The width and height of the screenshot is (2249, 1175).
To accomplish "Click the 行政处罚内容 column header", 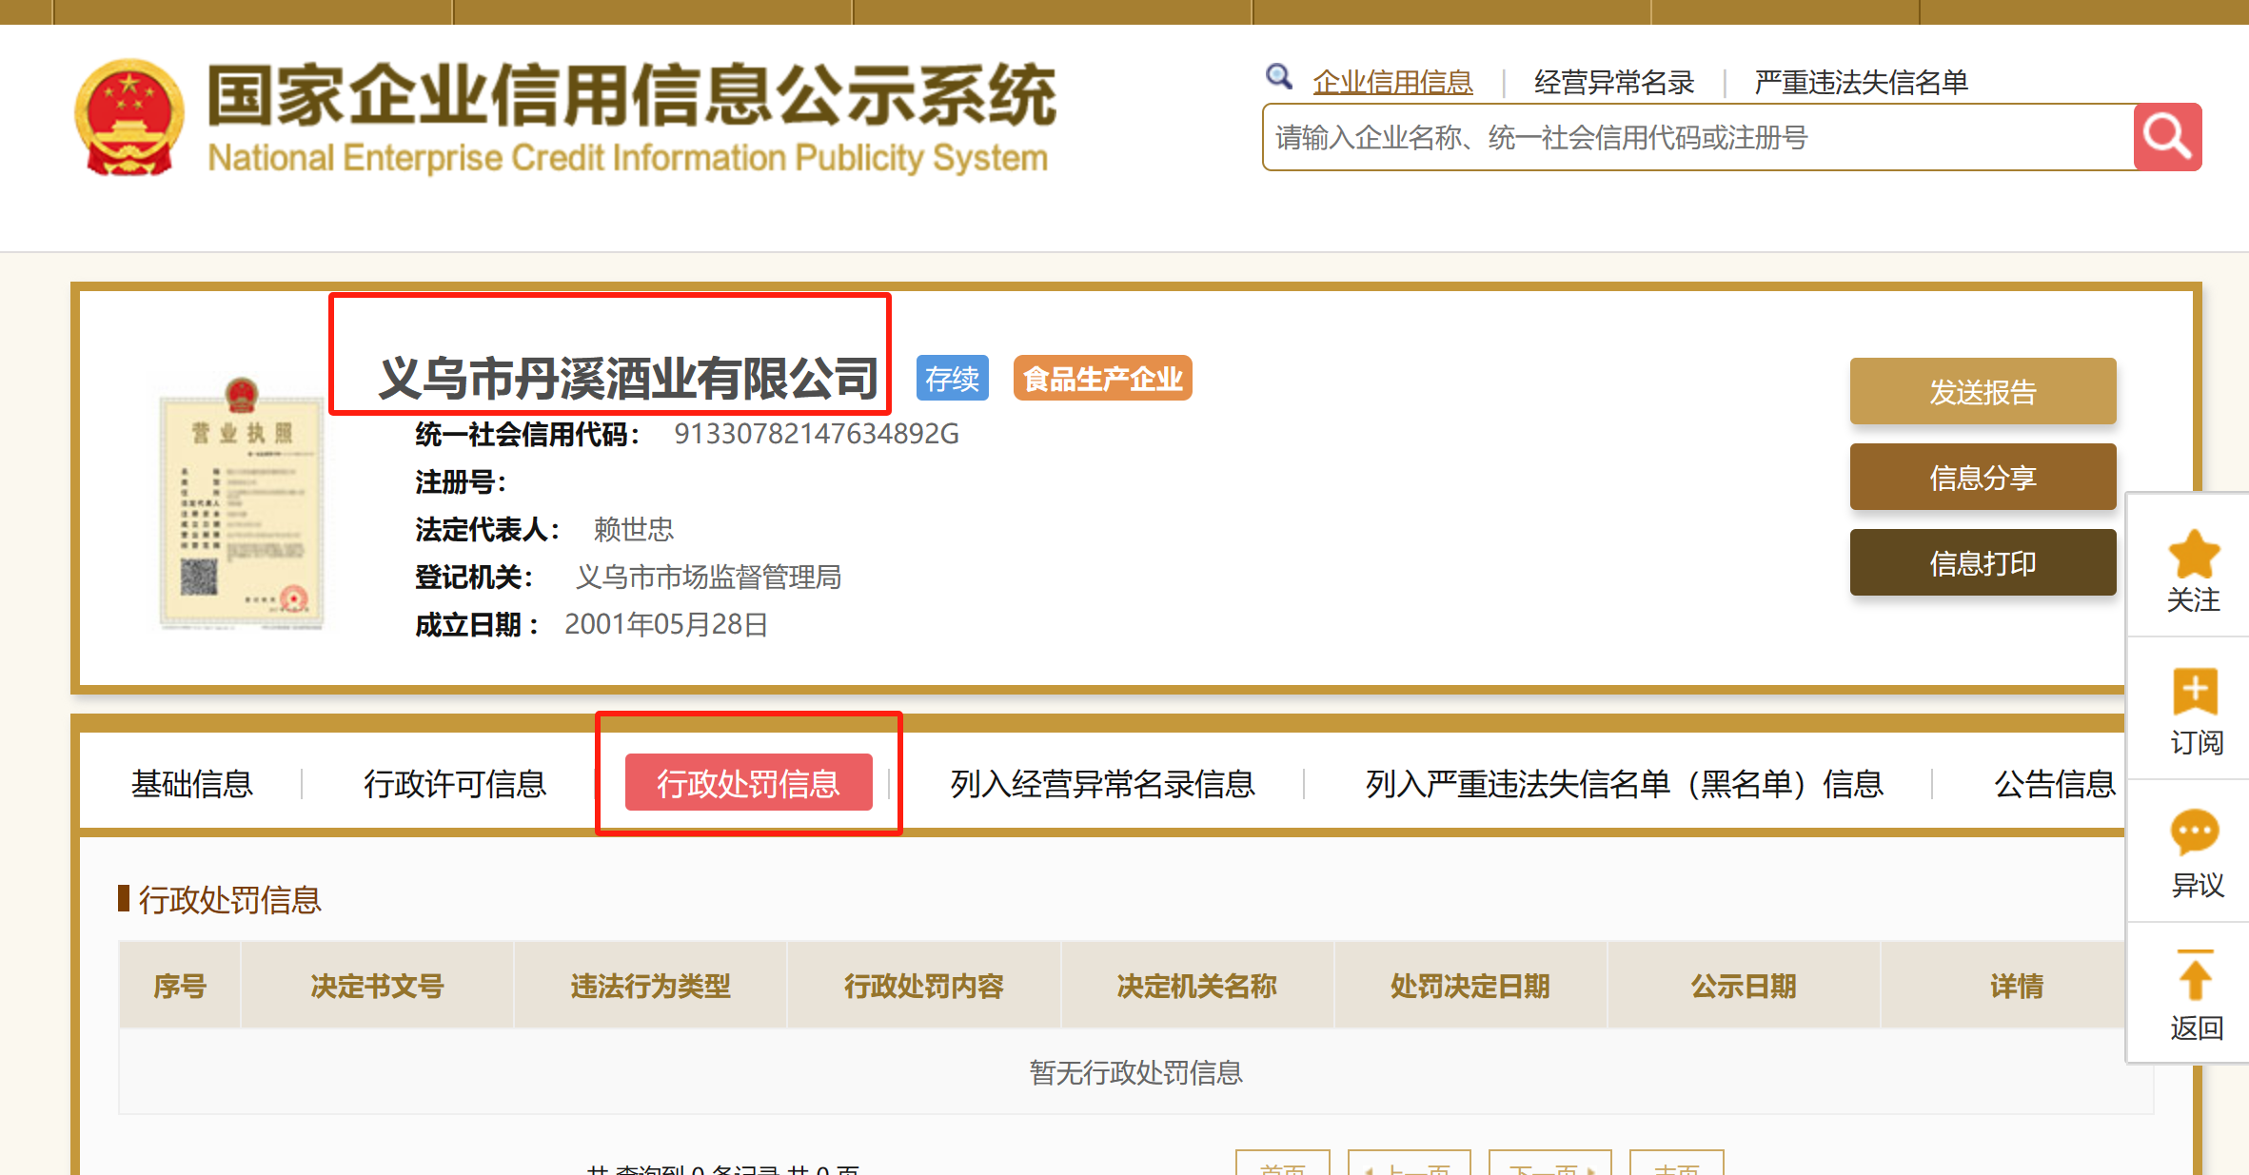I will [924, 986].
